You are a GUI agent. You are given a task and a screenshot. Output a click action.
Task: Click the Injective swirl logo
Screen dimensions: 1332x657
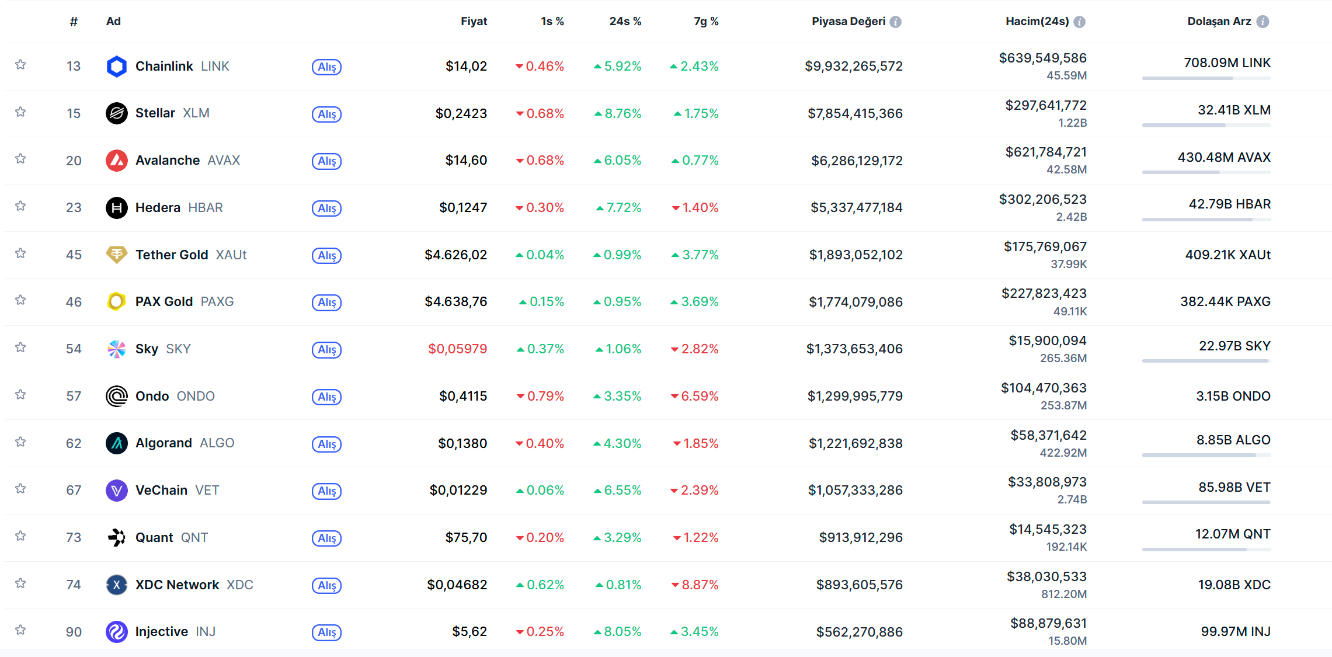click(x=117, y=632)
